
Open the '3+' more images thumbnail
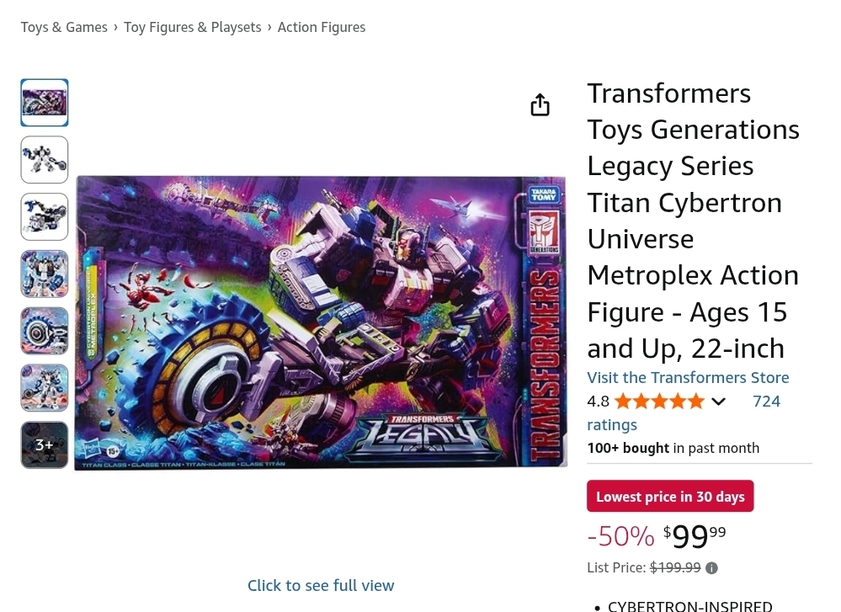pyautogui.click(x=45, y=444)
